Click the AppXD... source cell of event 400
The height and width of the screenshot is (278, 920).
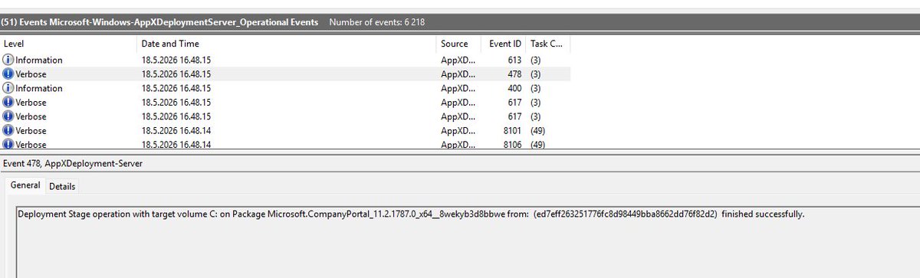458,88
